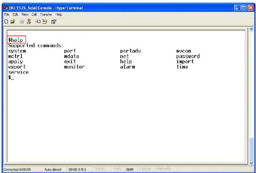
Task: Click the scrollbar down arrow
Action: [x=251, y=163]
